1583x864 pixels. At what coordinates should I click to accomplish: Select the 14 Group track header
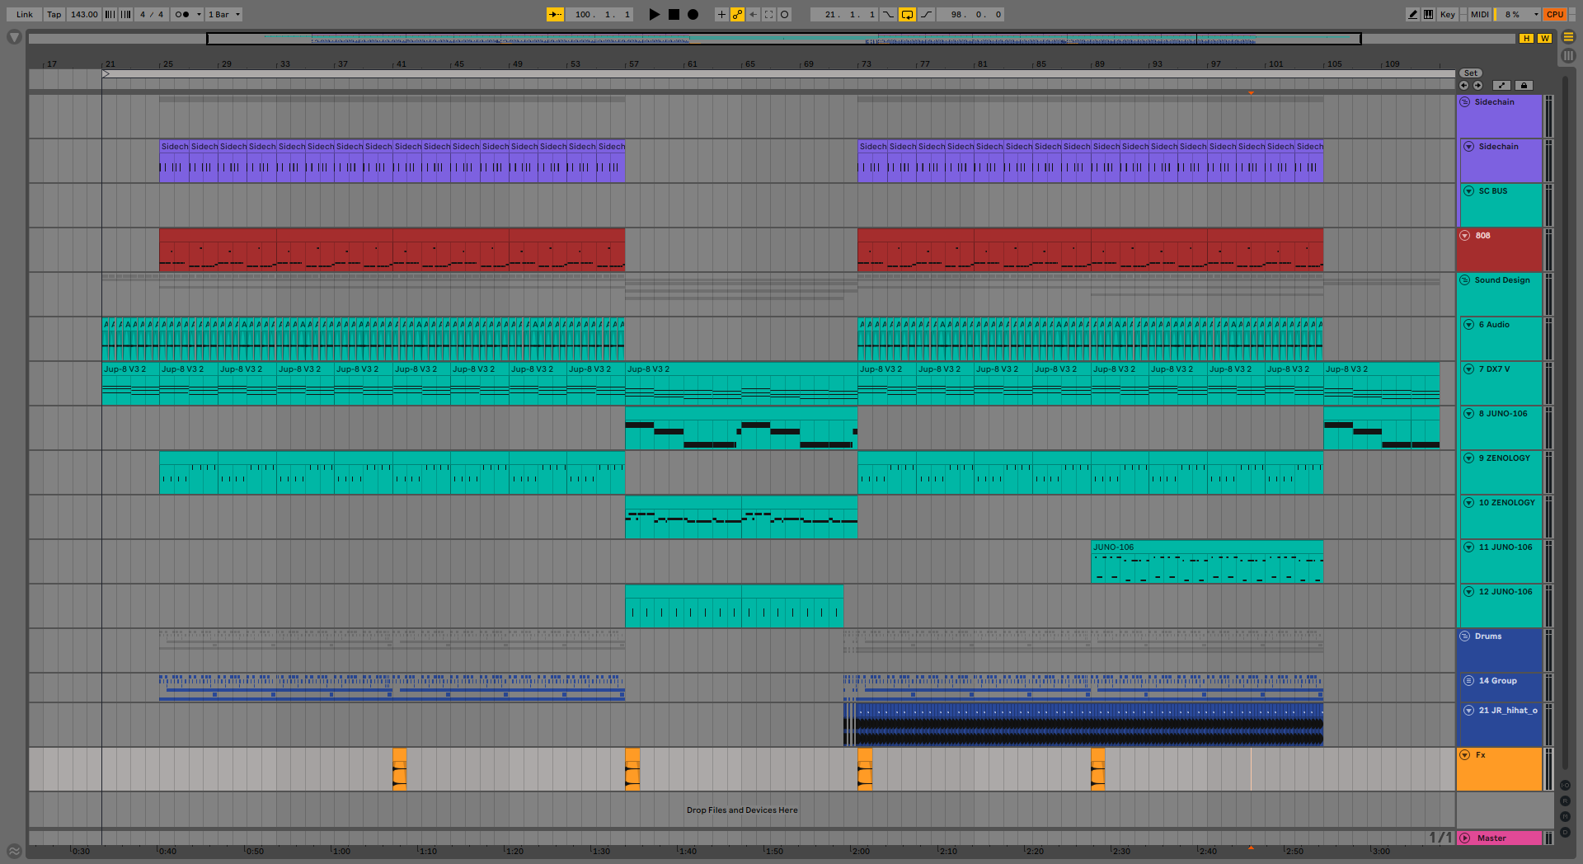tap(1501, 687)
